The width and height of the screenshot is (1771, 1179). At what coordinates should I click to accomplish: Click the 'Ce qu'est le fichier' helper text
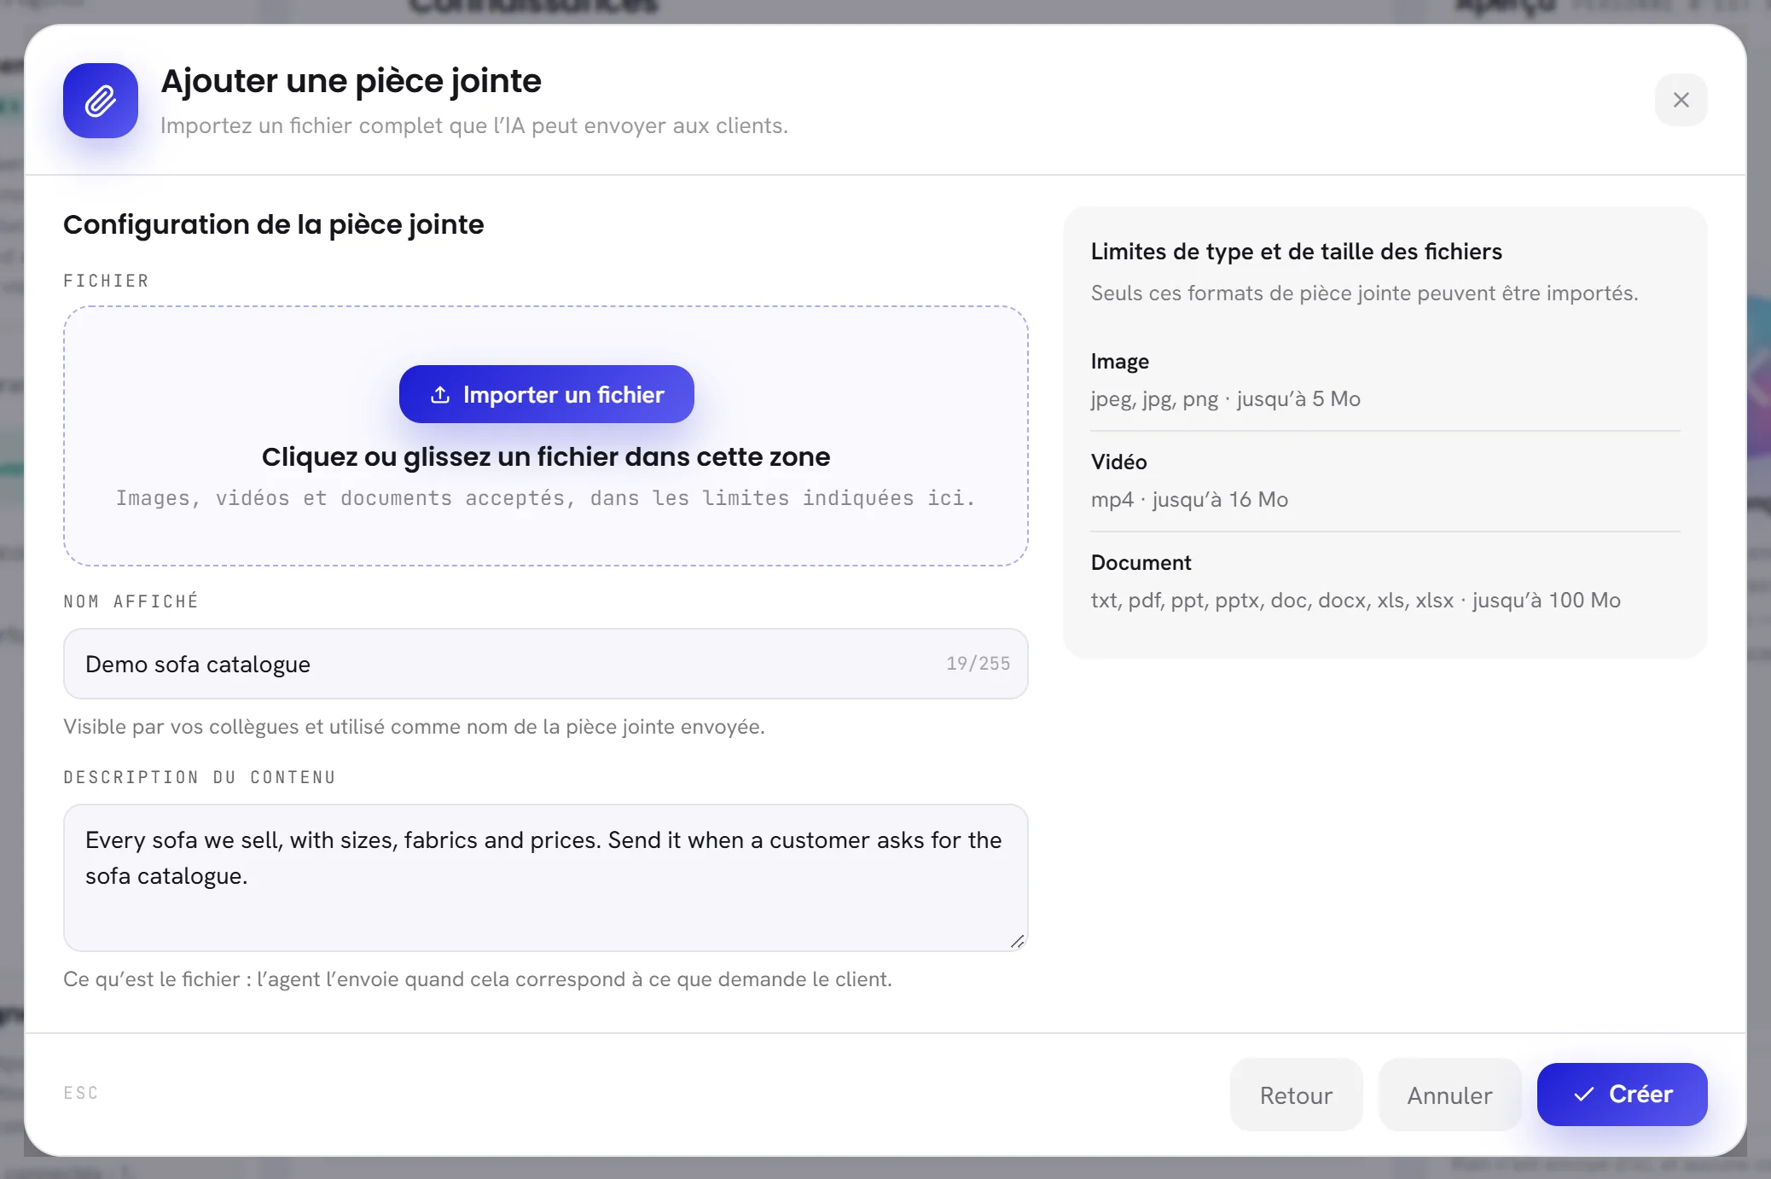[x=478, y=979]
